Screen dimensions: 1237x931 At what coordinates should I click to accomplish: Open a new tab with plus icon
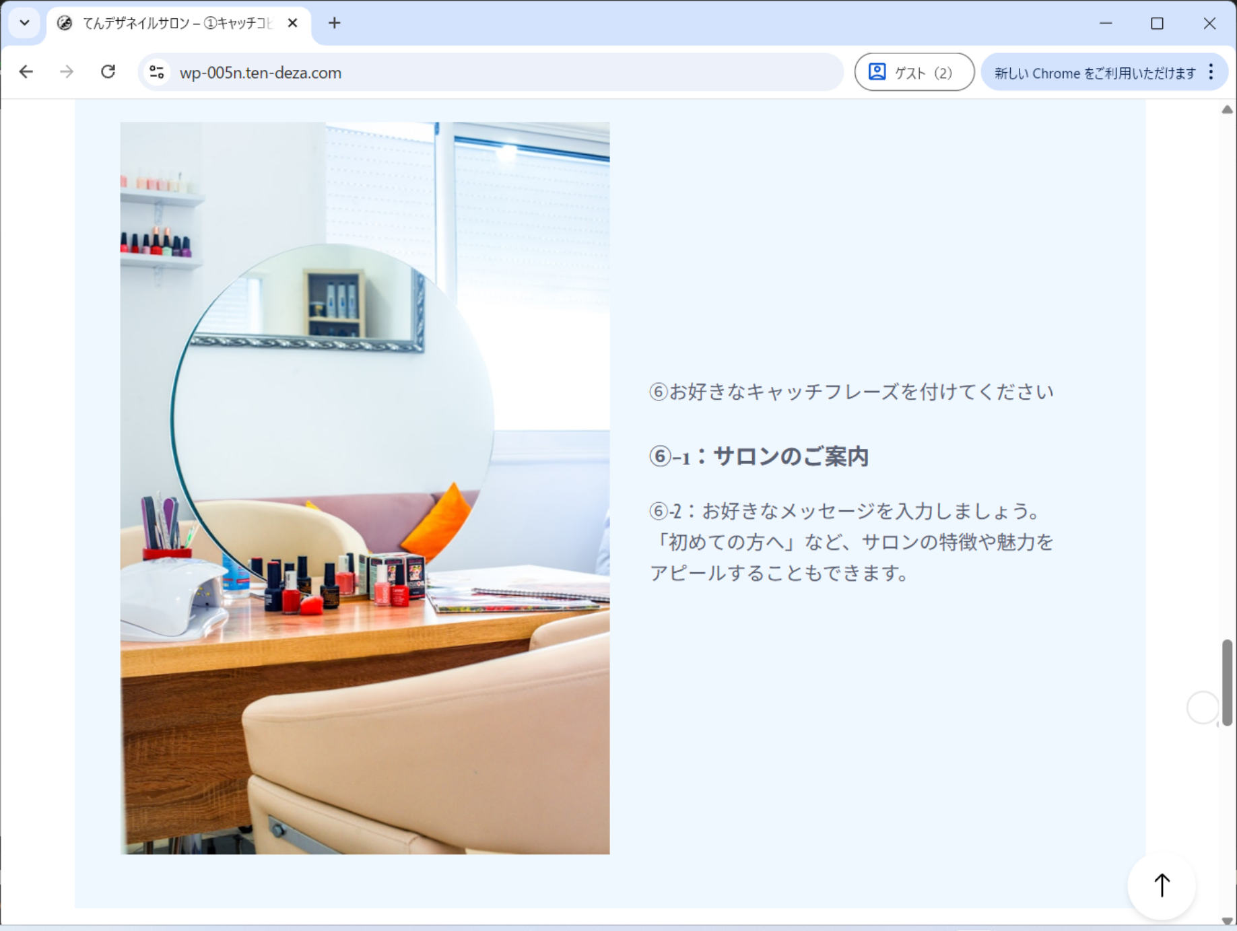334,24
